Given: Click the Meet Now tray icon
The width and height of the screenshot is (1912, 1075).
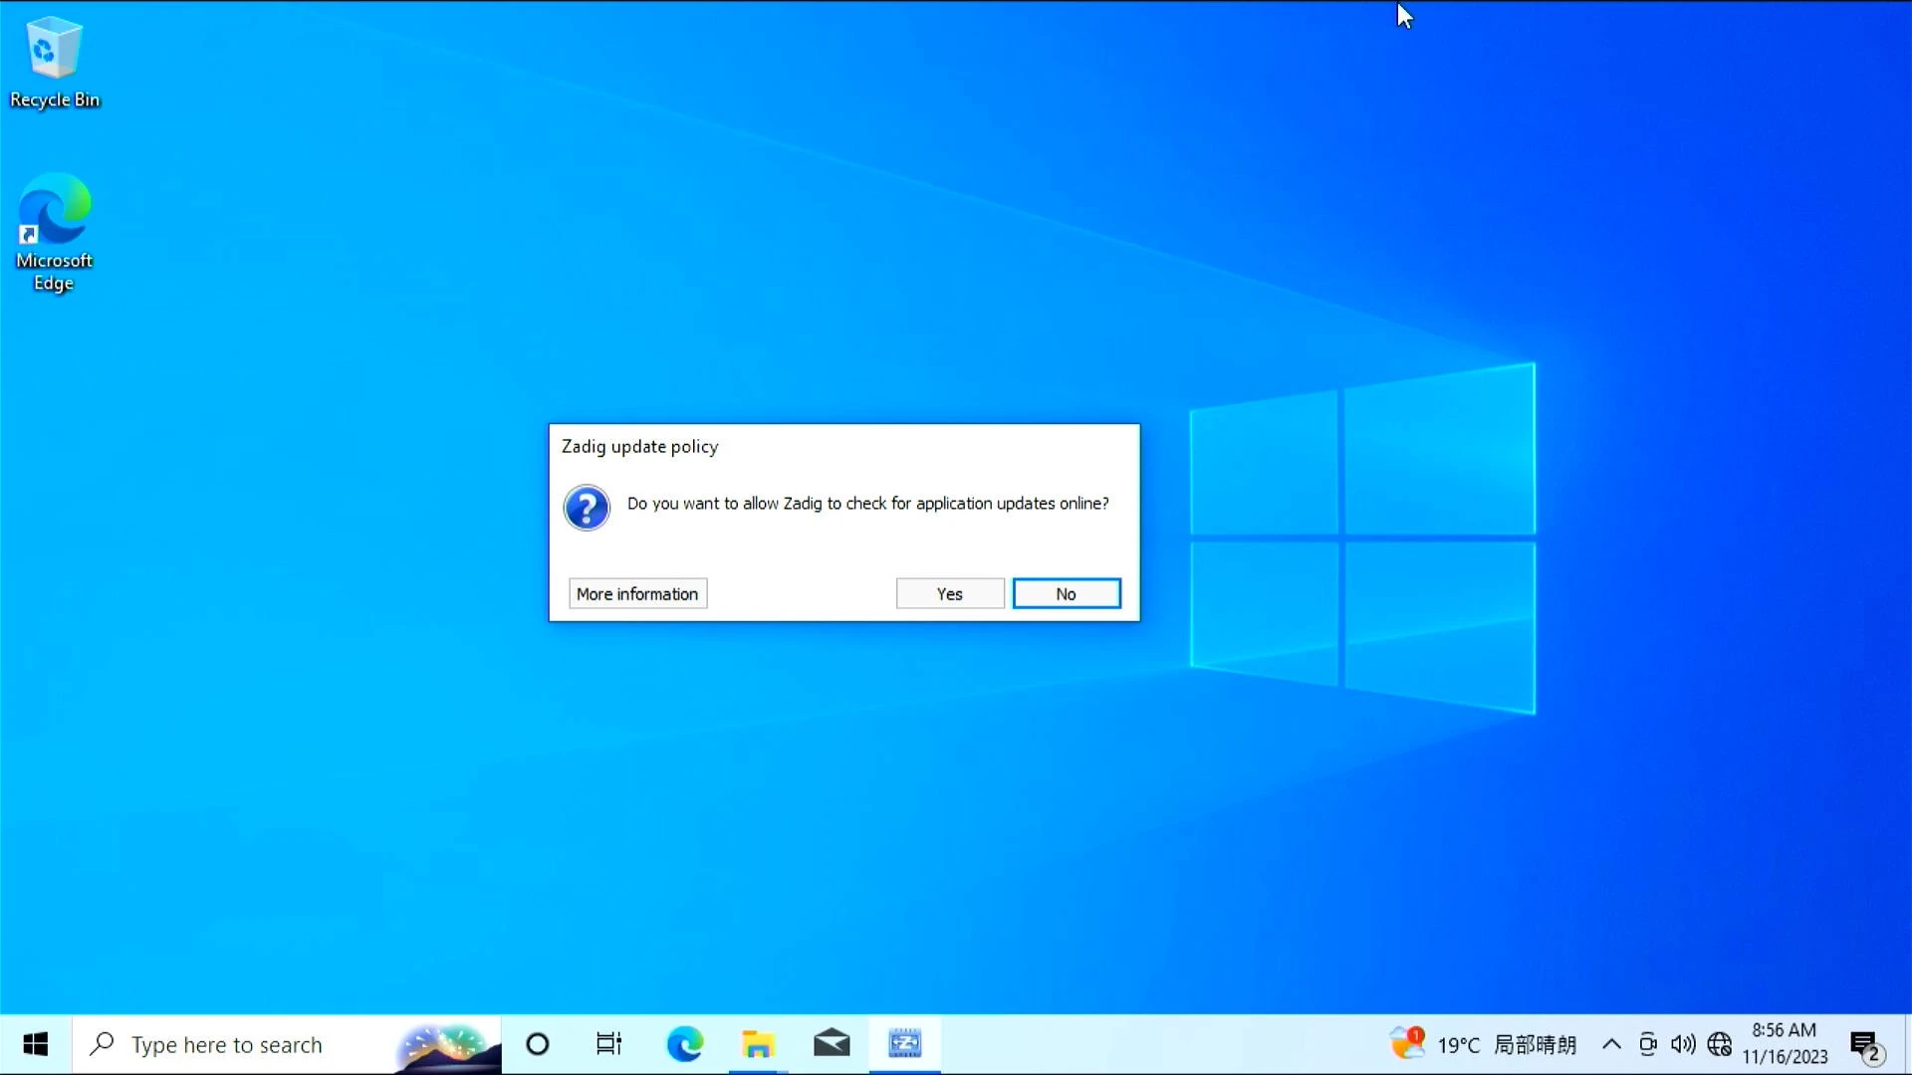Looking at the screenshot, I should (x=1648, y=1044).
